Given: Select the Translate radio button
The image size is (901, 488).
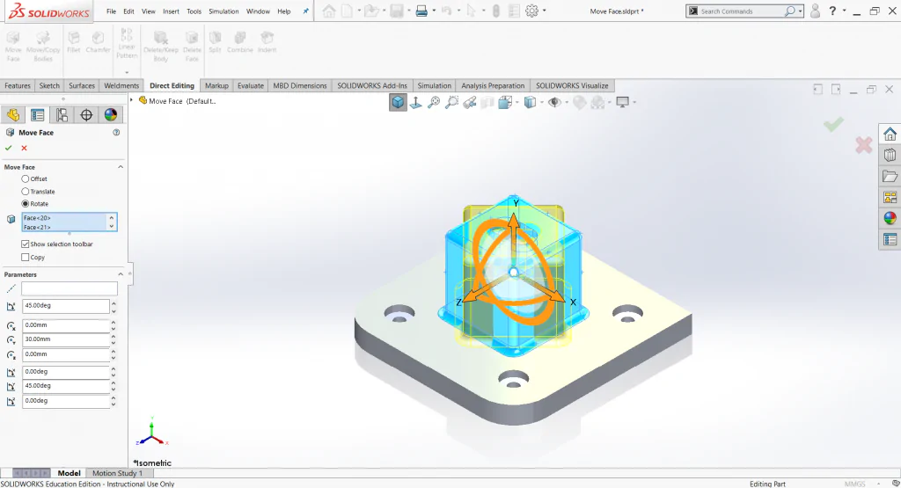Looking at the screenshot, I should click(26, 192).
